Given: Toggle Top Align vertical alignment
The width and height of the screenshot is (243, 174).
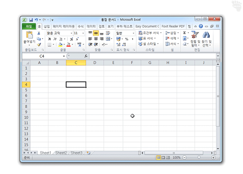Looking at the screenshot, I should click(90, 33).
